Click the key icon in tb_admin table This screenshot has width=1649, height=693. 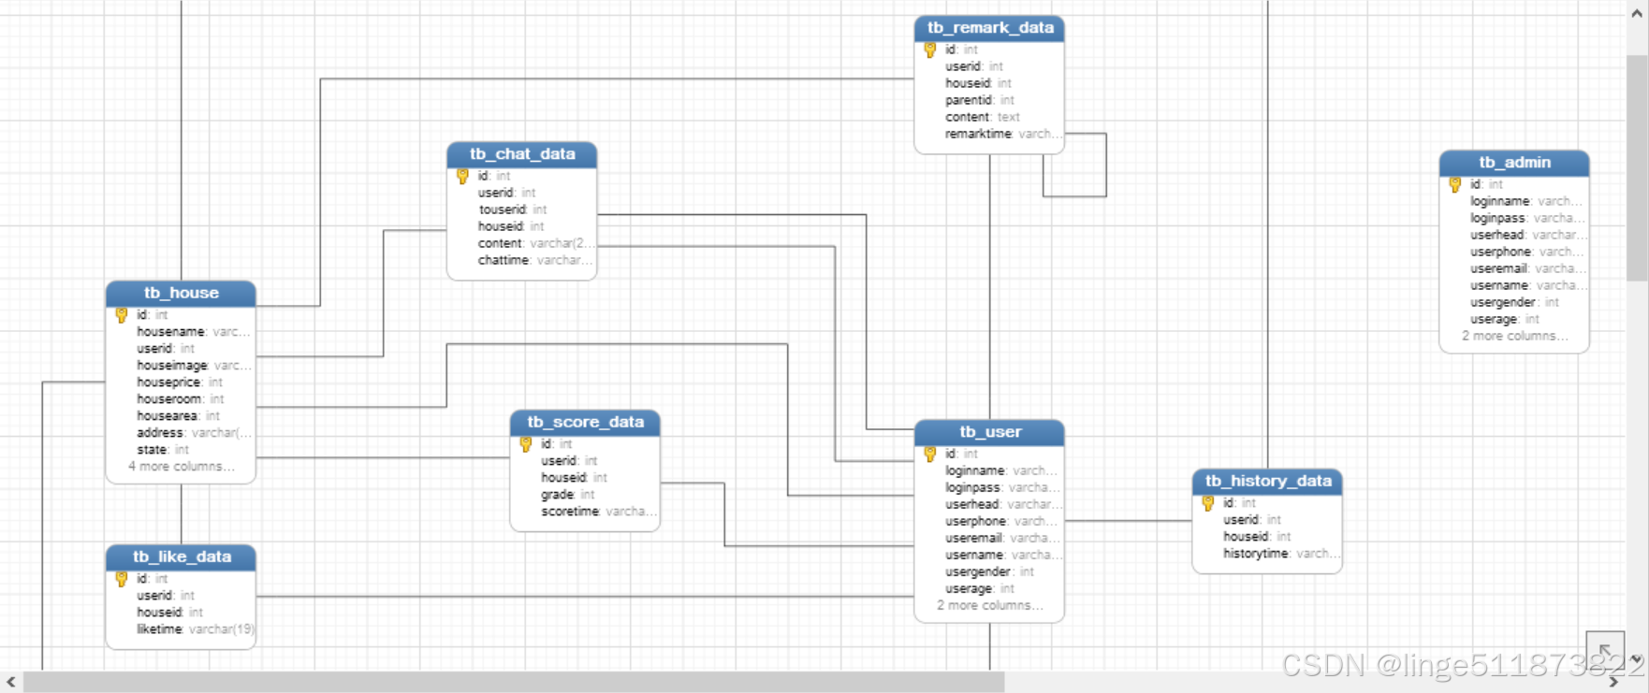[1455, 184]
